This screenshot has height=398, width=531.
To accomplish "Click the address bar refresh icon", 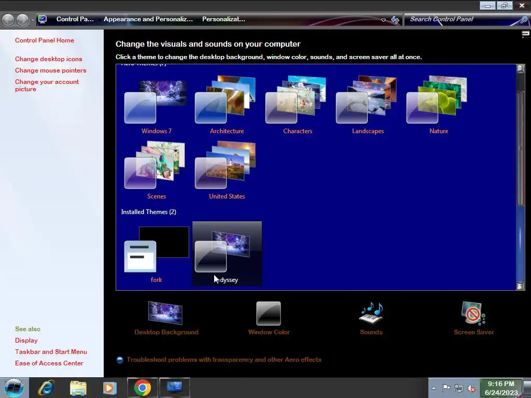I will [x=395, y=20].
